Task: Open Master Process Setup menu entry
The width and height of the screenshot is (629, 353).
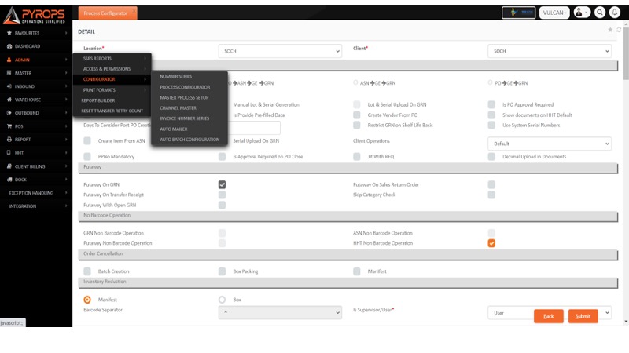Action: pyautogui.click(x=184, y=97)
